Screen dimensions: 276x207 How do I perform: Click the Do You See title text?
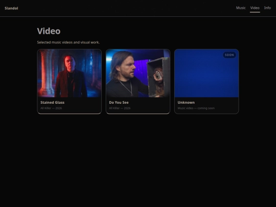pos(119,102)
